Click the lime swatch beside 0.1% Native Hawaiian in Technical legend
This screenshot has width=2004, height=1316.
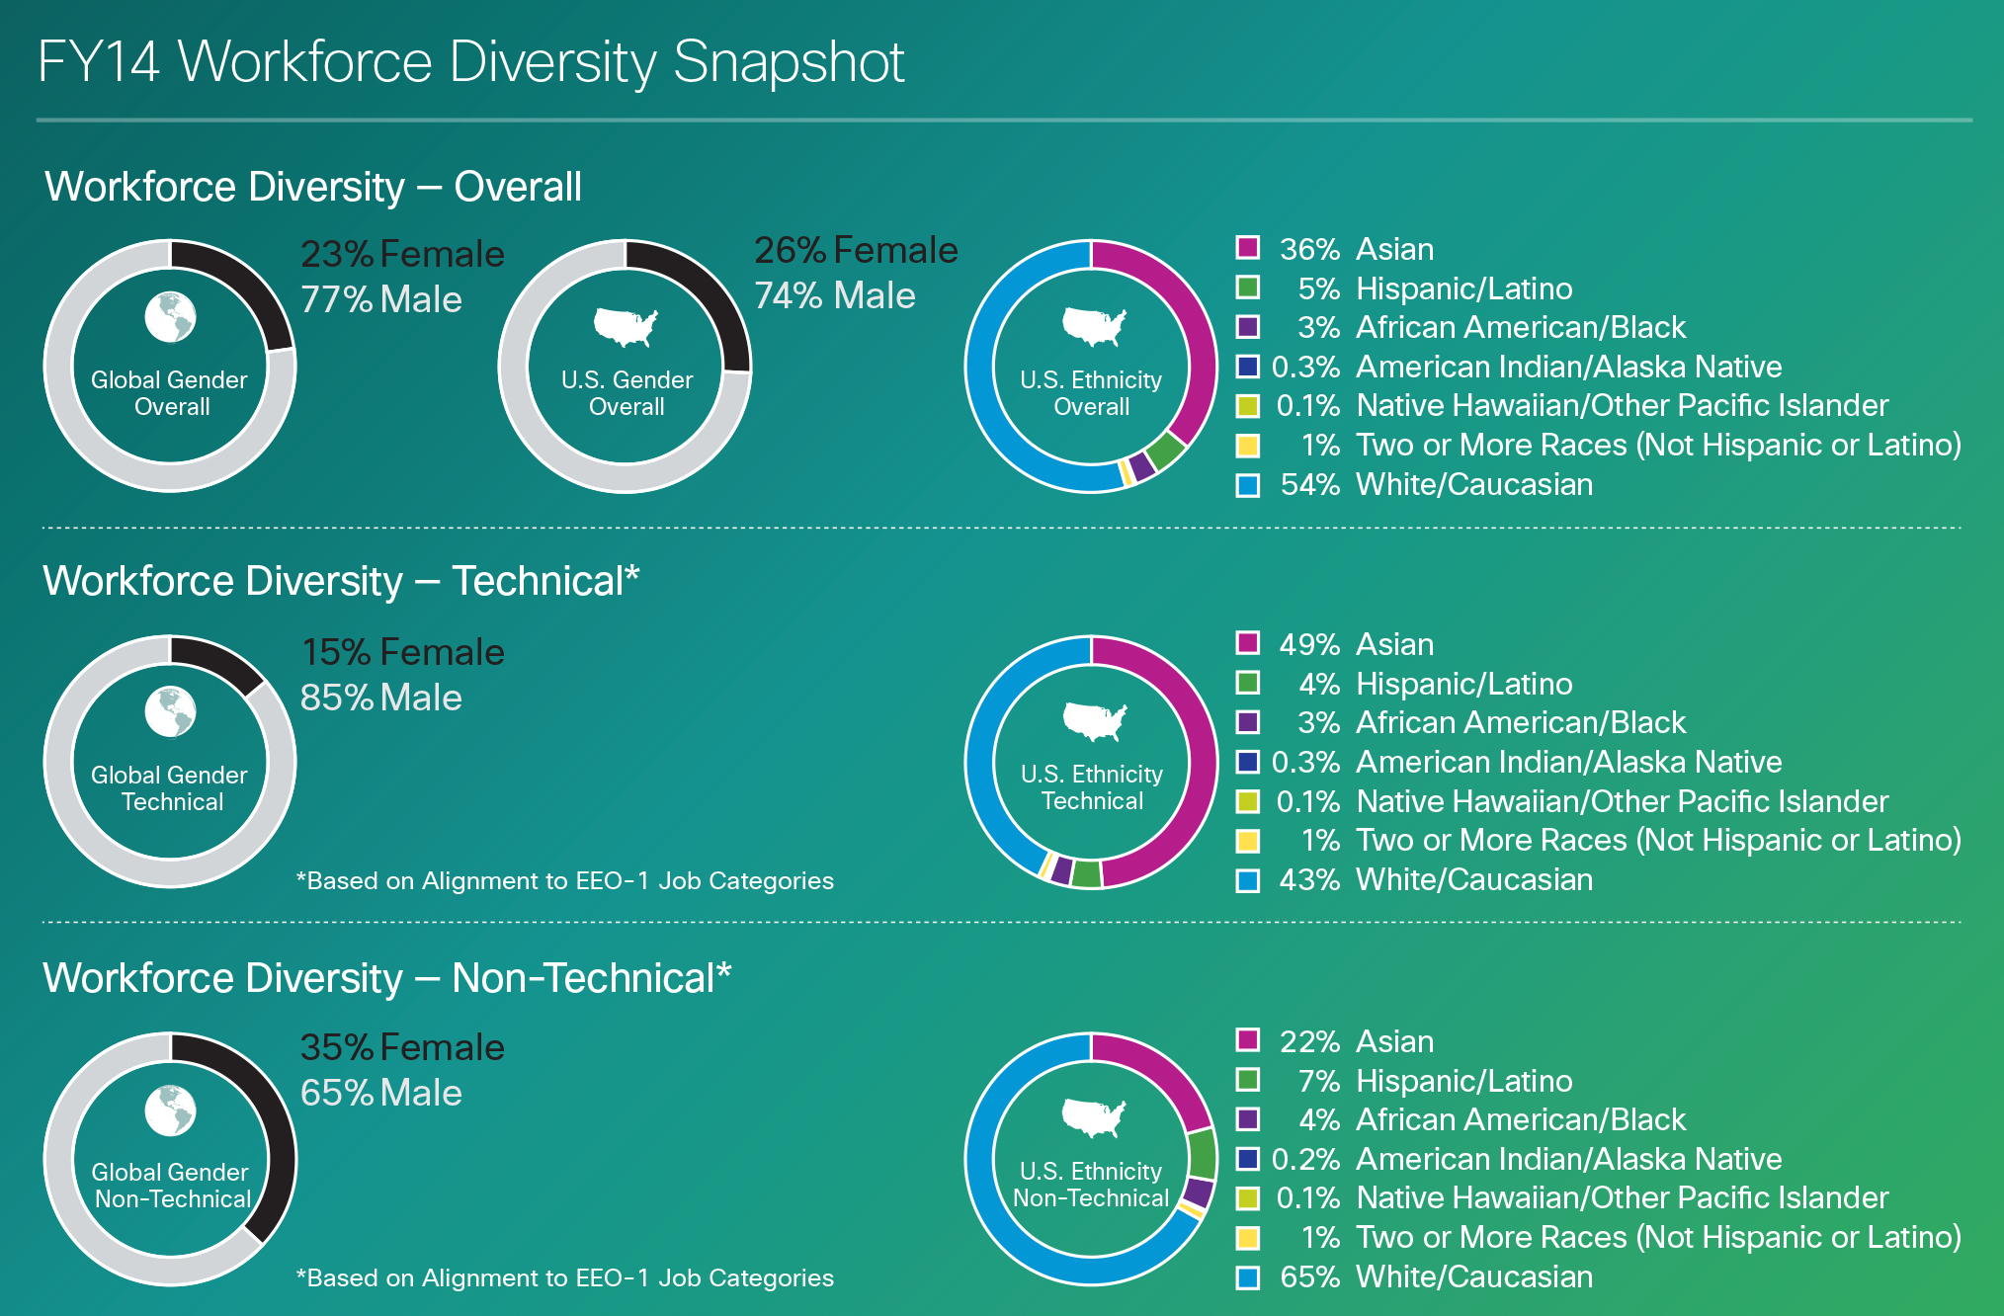point(1248,801)
